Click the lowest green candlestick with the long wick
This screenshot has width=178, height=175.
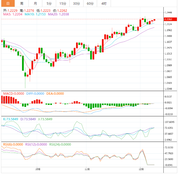click(x=25, y=74)
